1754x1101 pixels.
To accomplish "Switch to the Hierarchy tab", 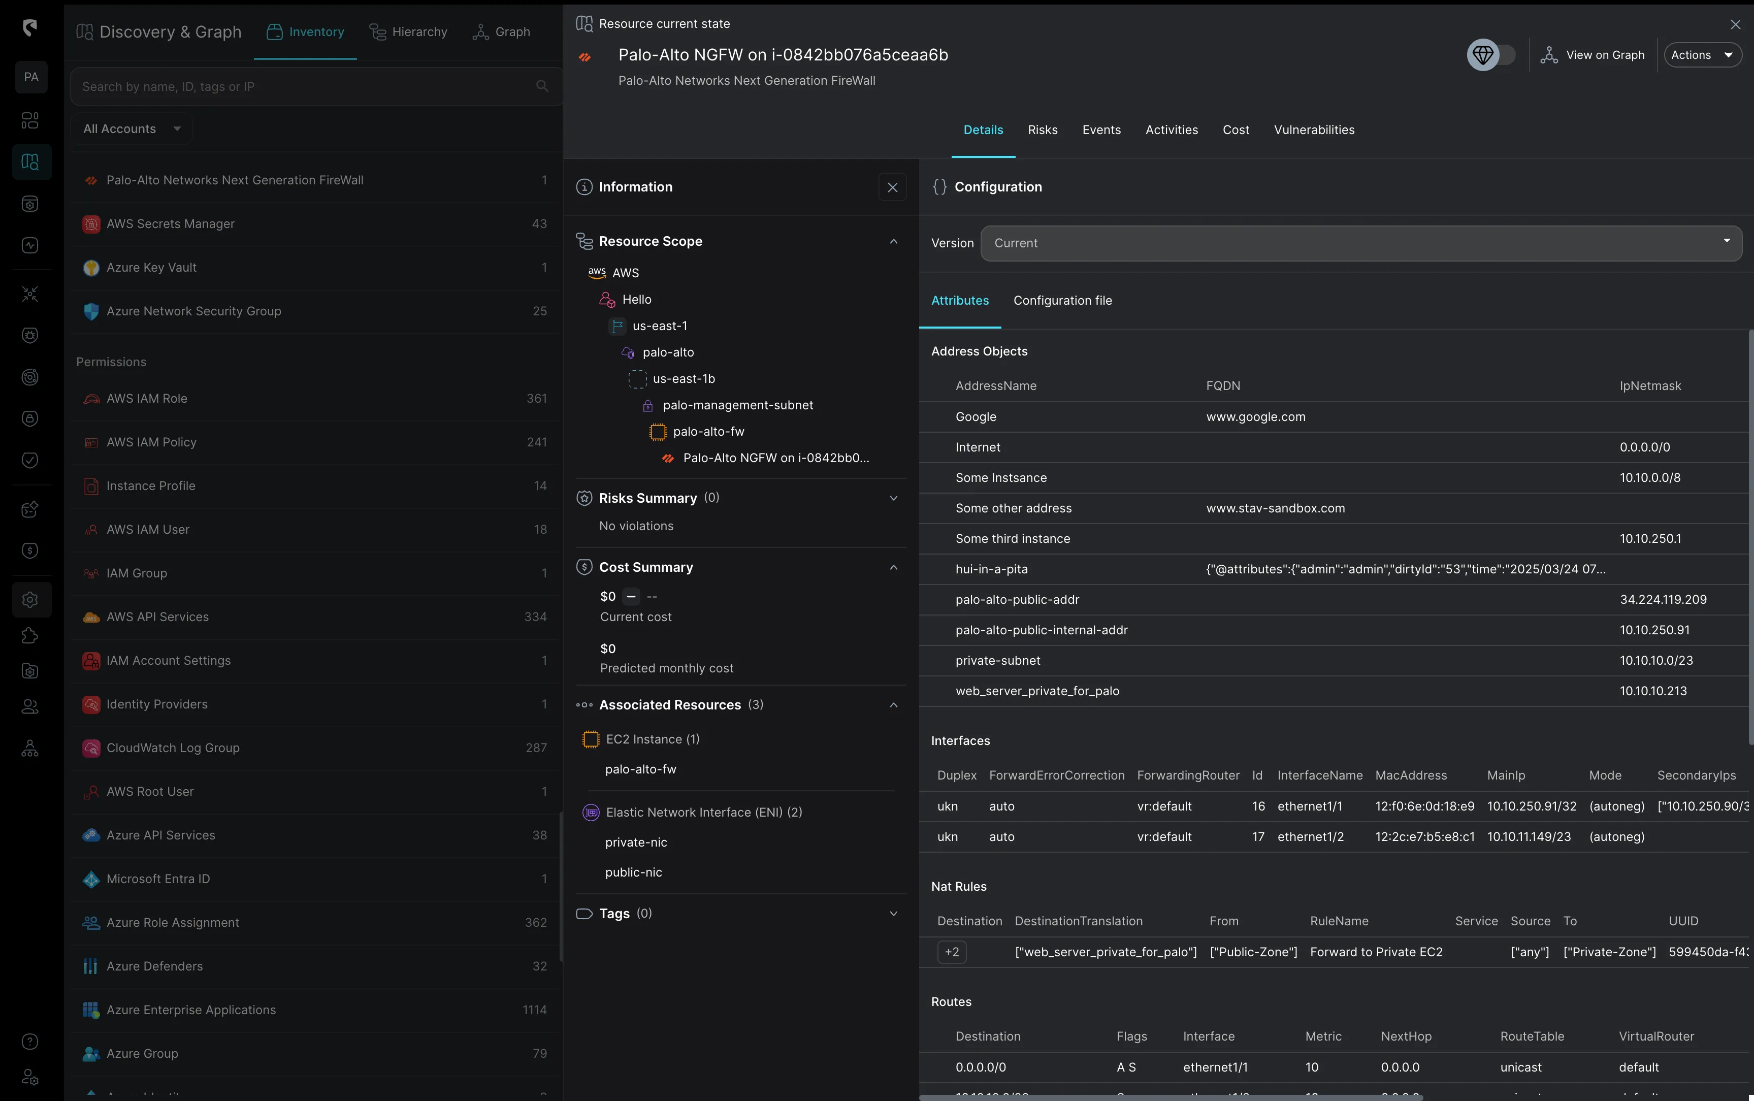I will pos(408,32).
